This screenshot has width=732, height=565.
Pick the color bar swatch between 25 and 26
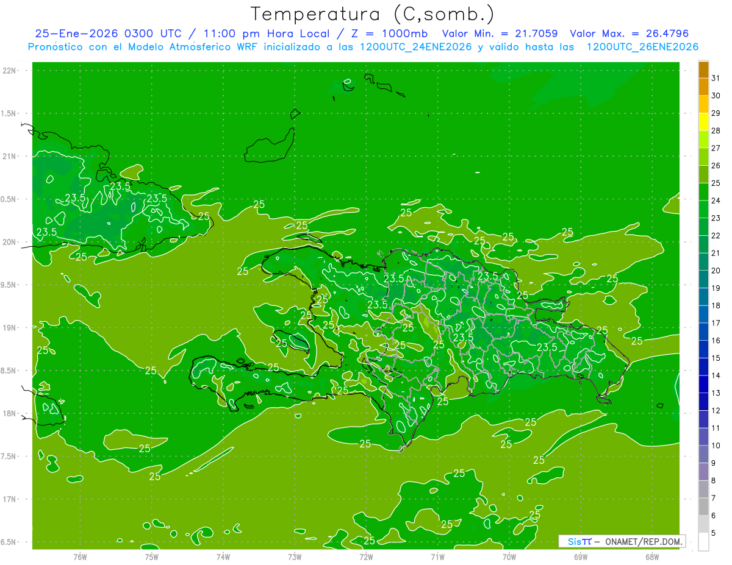[703, 174]
